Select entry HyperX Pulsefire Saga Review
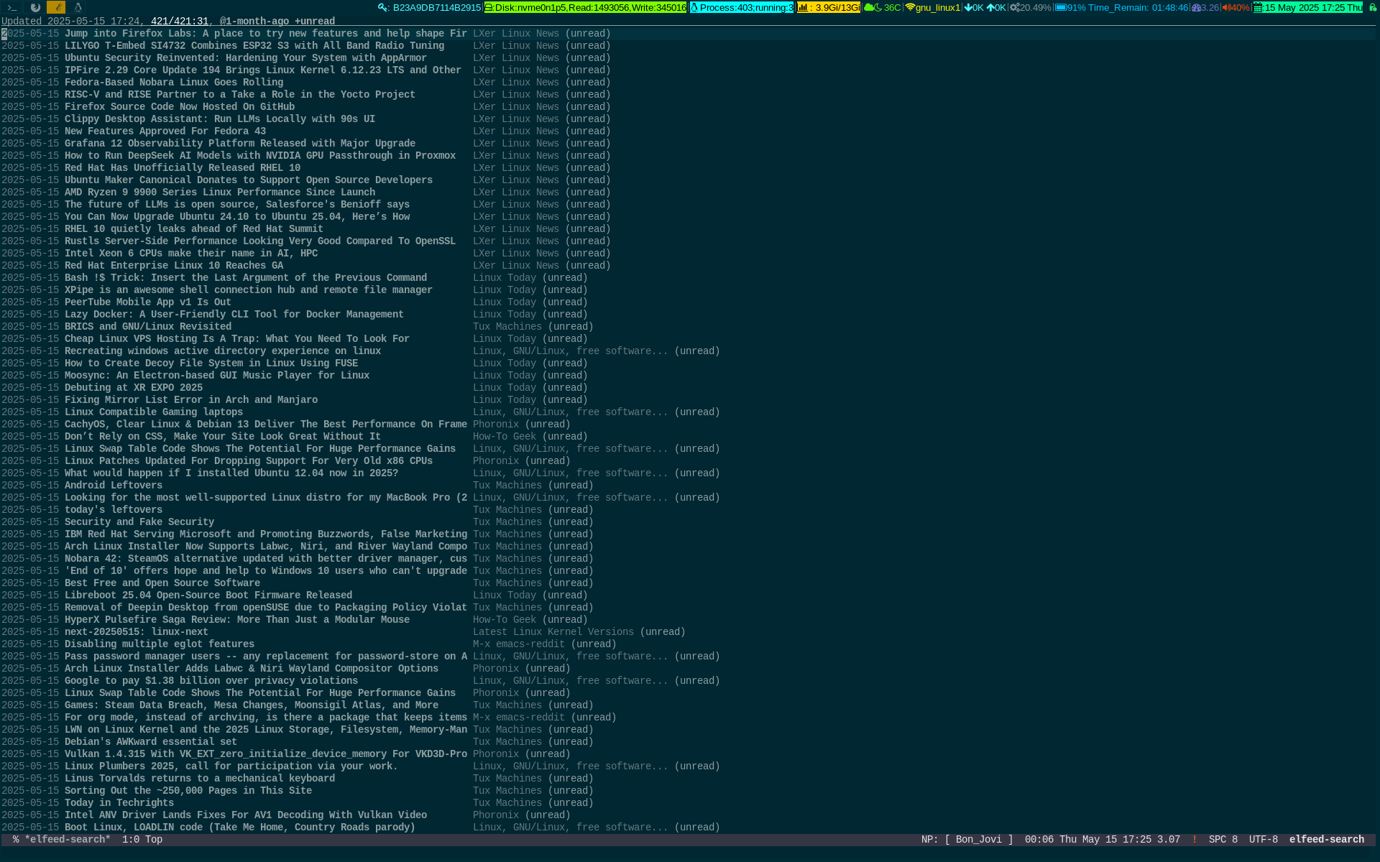Viewport: 1380px width, 862px height. point(237,620)
